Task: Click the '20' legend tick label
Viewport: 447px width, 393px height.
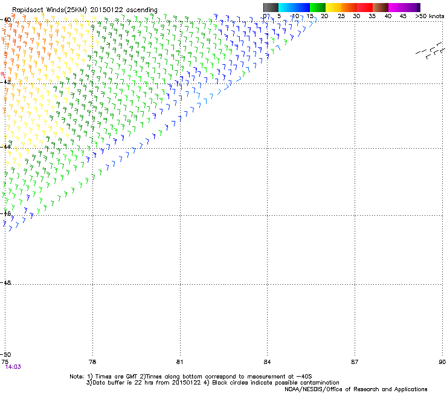Action: pos(324,16)
